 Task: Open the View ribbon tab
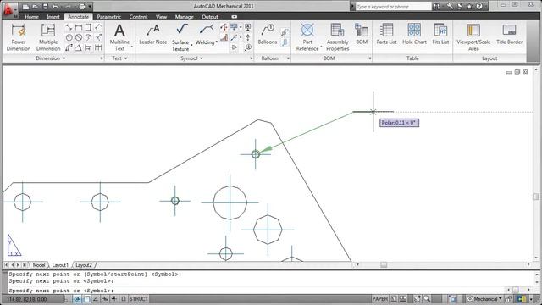click(x=161, y=17)
